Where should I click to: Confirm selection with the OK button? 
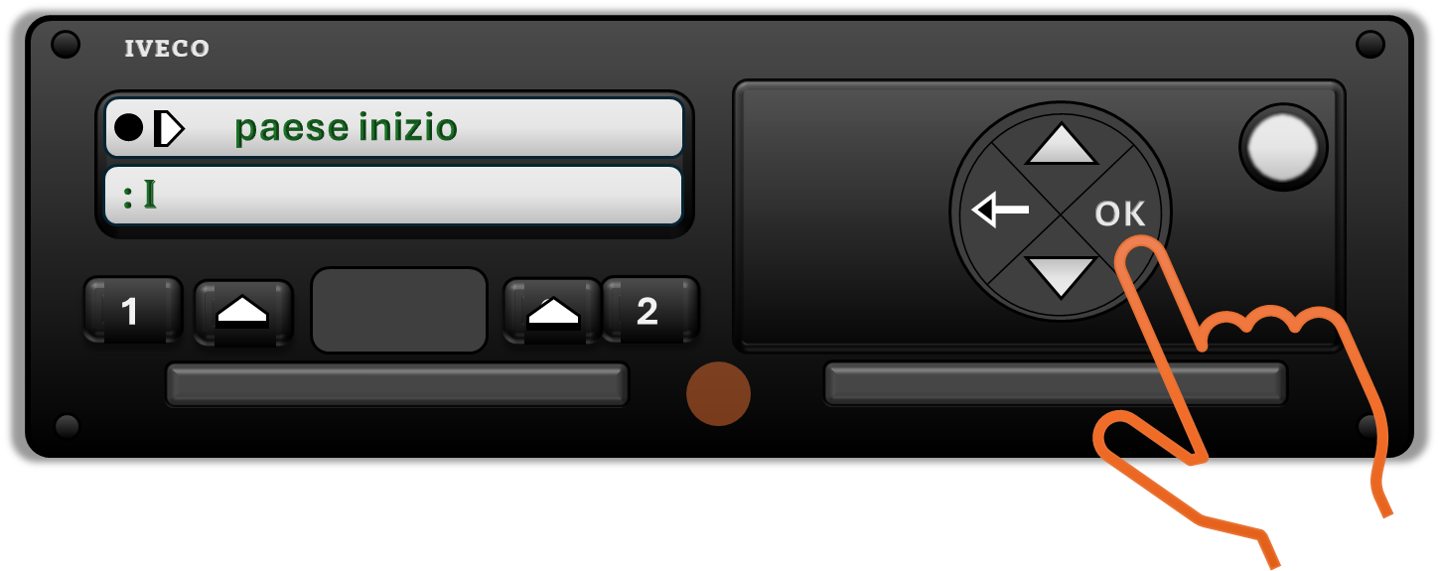coord(1119,214)
